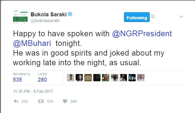The height and width of the screenshot is (113, 195).
Task: Open the last liker avatar in row
Action: pos(141,78)
